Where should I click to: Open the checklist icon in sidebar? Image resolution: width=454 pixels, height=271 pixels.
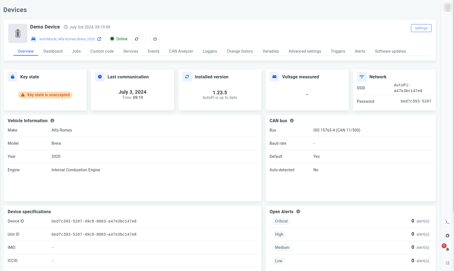448,263
